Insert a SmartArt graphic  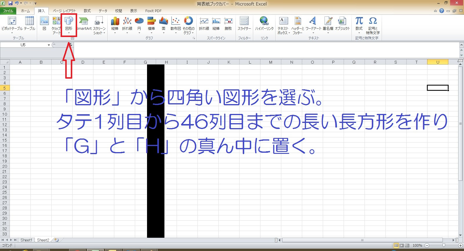click(84, 24)
